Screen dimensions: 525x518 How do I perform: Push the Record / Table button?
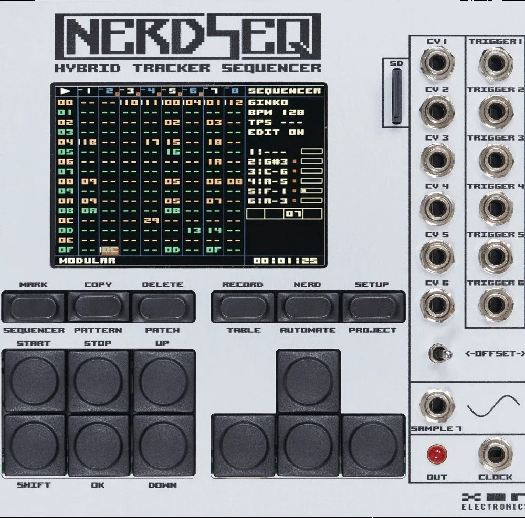[x=244, y=307]
